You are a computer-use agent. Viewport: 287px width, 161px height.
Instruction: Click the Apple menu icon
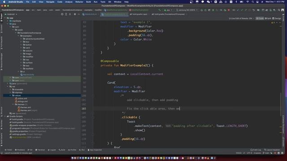pyautogui.click(x=4, y=2)
